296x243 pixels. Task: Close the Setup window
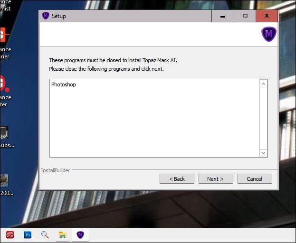[267, 16]
